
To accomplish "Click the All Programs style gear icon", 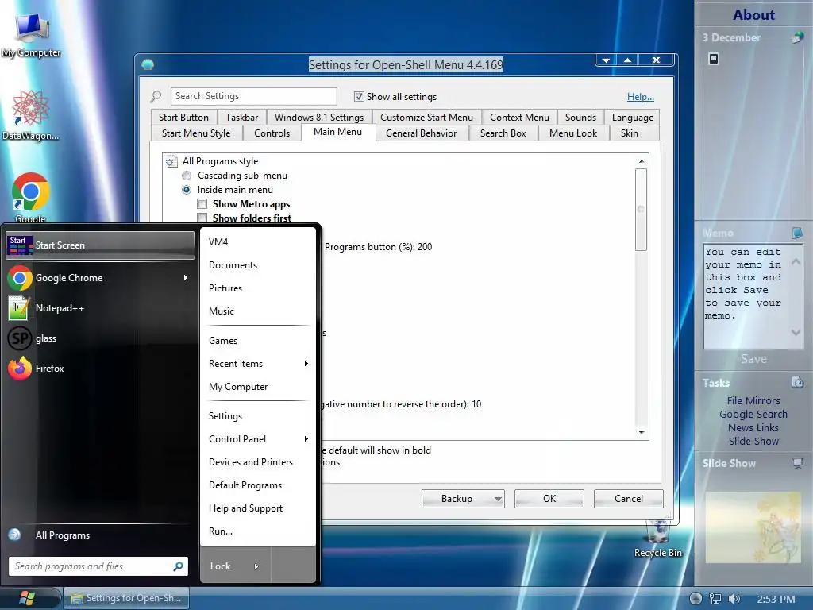I will click(x=171, y=161).
